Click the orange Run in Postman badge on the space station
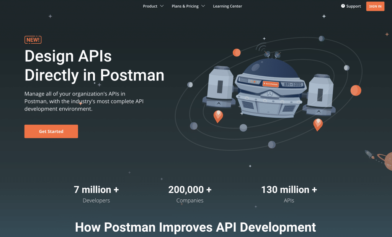This screenshot has width=392, height=237. point(271,84)
